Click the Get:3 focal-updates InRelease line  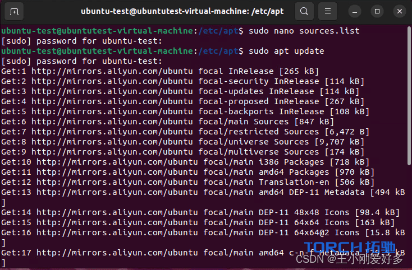click(180, 91)
